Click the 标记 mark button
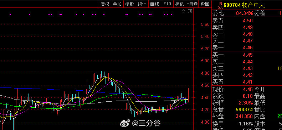 coord(179,4)
